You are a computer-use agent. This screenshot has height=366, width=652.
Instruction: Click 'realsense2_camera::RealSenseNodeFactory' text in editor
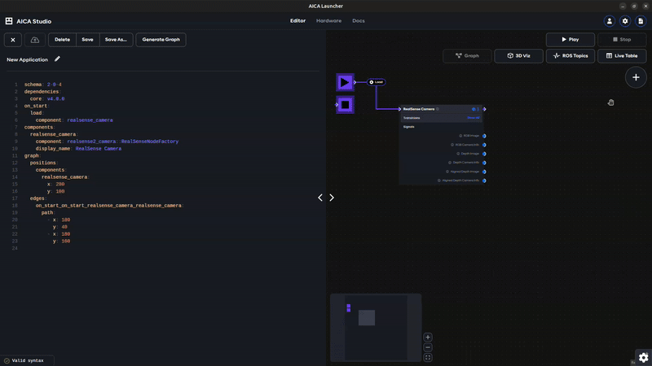tap(123, 142)
